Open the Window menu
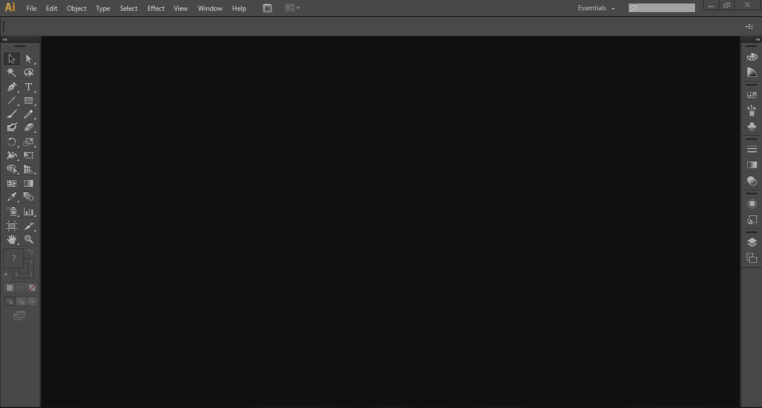Screen dimensions: 762x408 210,8
